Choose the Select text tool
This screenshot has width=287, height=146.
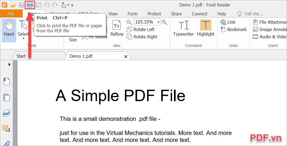23,28
